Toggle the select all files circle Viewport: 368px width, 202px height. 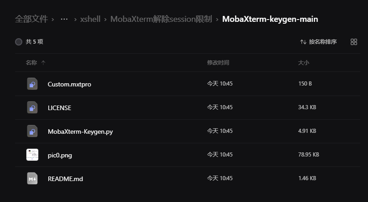coord(19,42)
